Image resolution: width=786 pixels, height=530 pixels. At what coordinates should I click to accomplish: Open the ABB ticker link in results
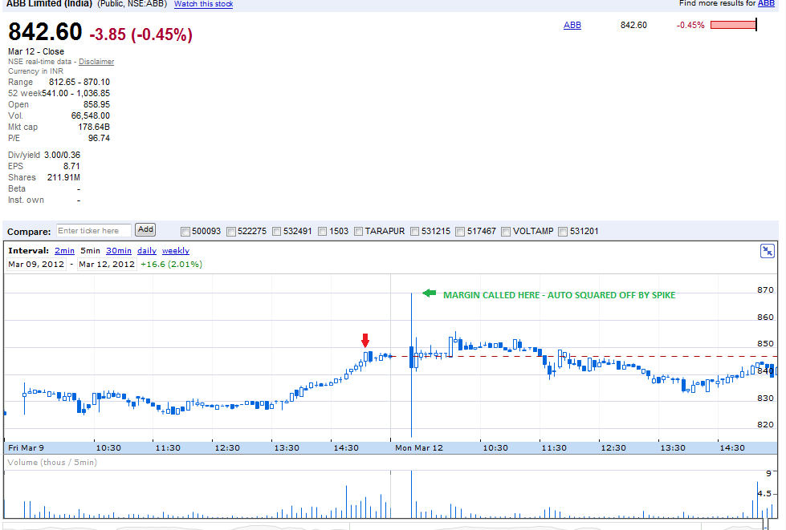[572, 25]
